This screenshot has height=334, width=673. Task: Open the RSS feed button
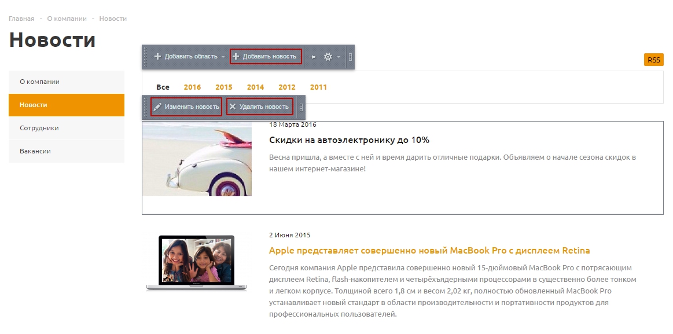(x=654, y=60)
